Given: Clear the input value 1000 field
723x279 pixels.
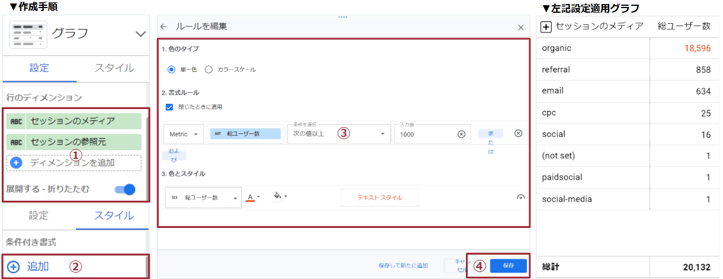Looking at the screenshot, I should tap(461, 134).
